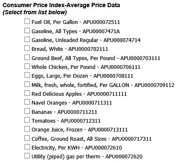Enable the Bread, White checkbox
Viewport: 180px width, 163px height.
coord(27,48)
